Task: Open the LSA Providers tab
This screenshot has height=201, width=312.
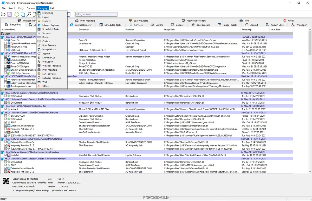Action: 139,21
